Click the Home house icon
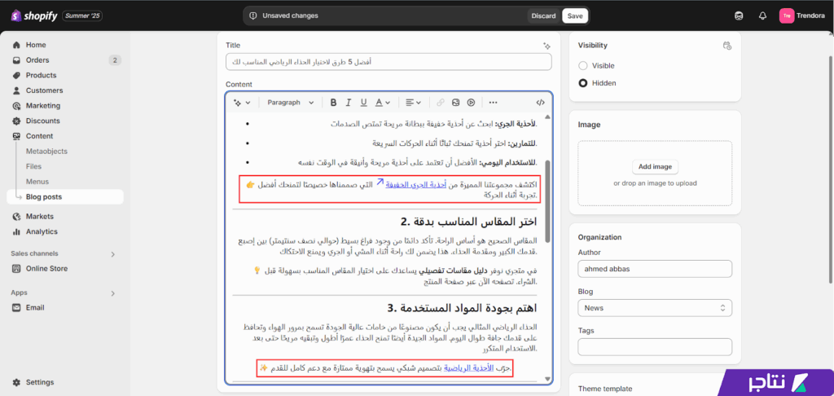This screenshot has width=834, height=396. pyautogui.click(x=16, y=45)
